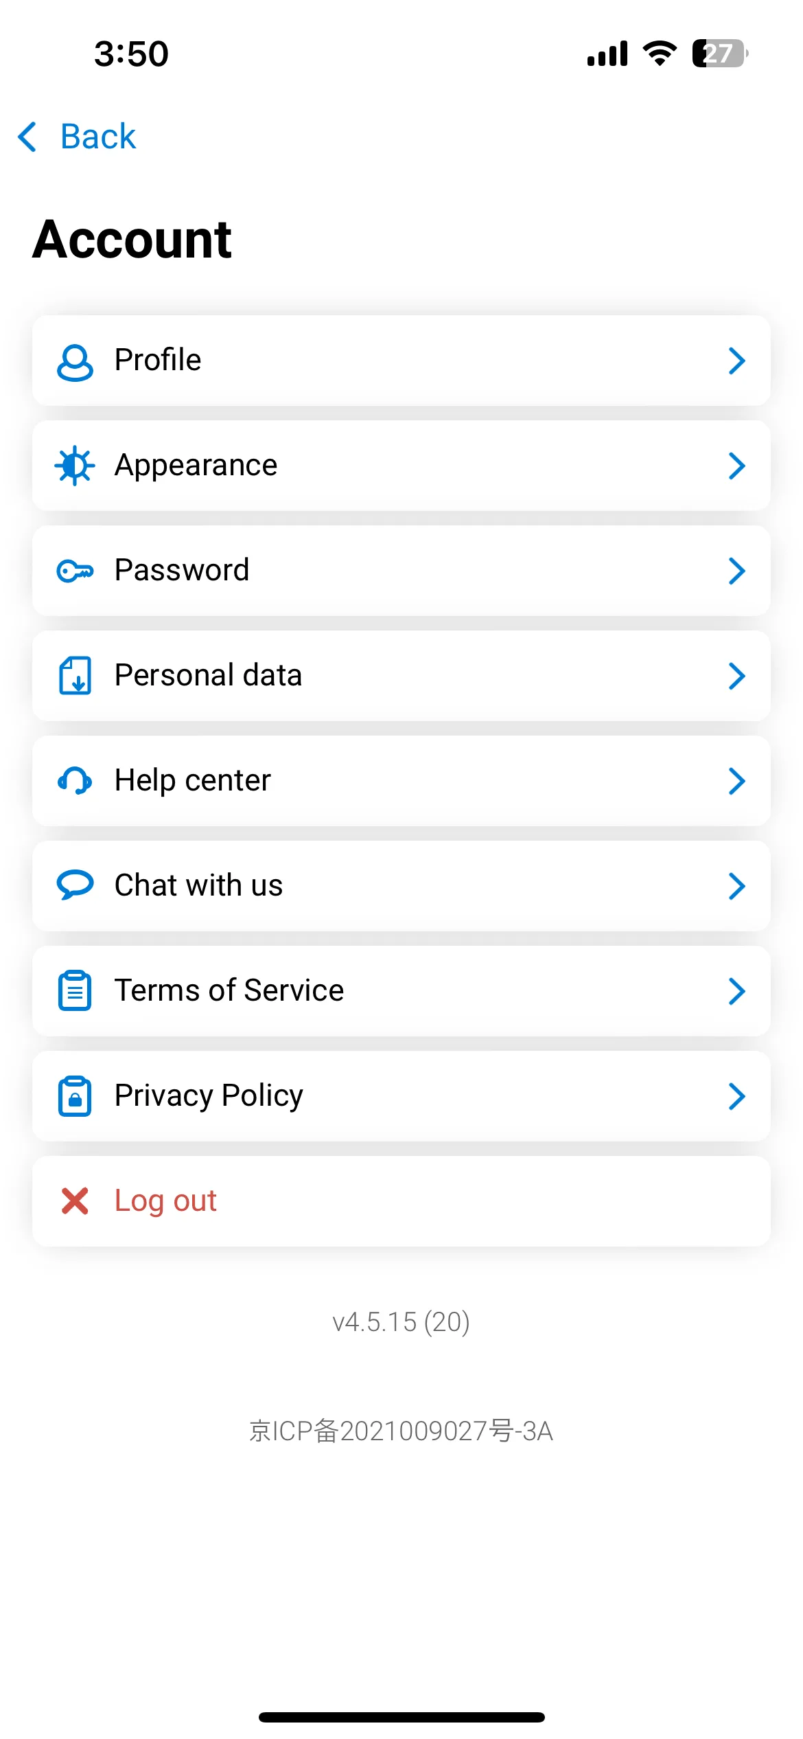This screenshot has height=1739, width=803.
Task: Tap the Password key icon
Action: [x=75, y=571]
